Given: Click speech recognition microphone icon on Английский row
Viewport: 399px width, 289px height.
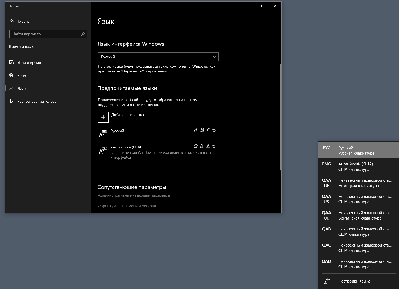Looking at the screenshot, I should [202, 147].
